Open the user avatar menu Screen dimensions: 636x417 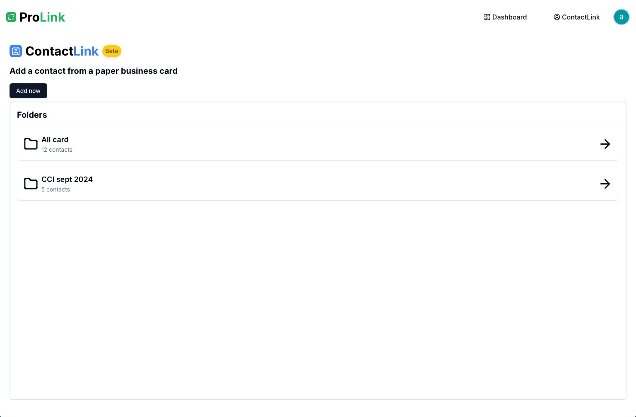(621, 17)
